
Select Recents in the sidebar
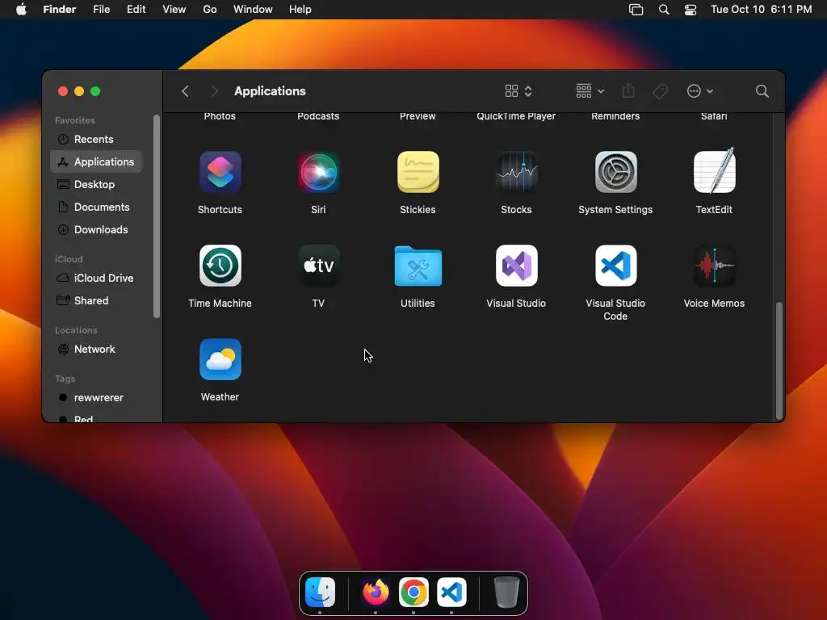click(96, 139)
